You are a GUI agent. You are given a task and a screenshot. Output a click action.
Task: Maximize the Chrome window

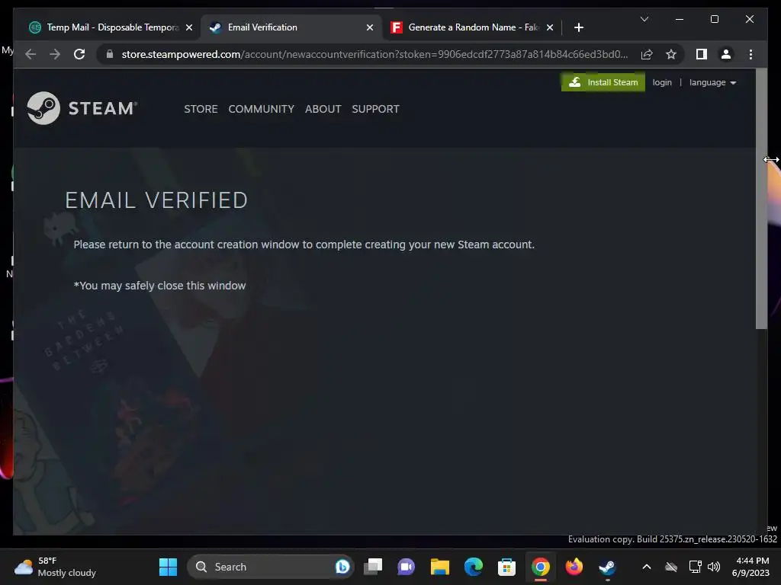[x=714, y=19]
